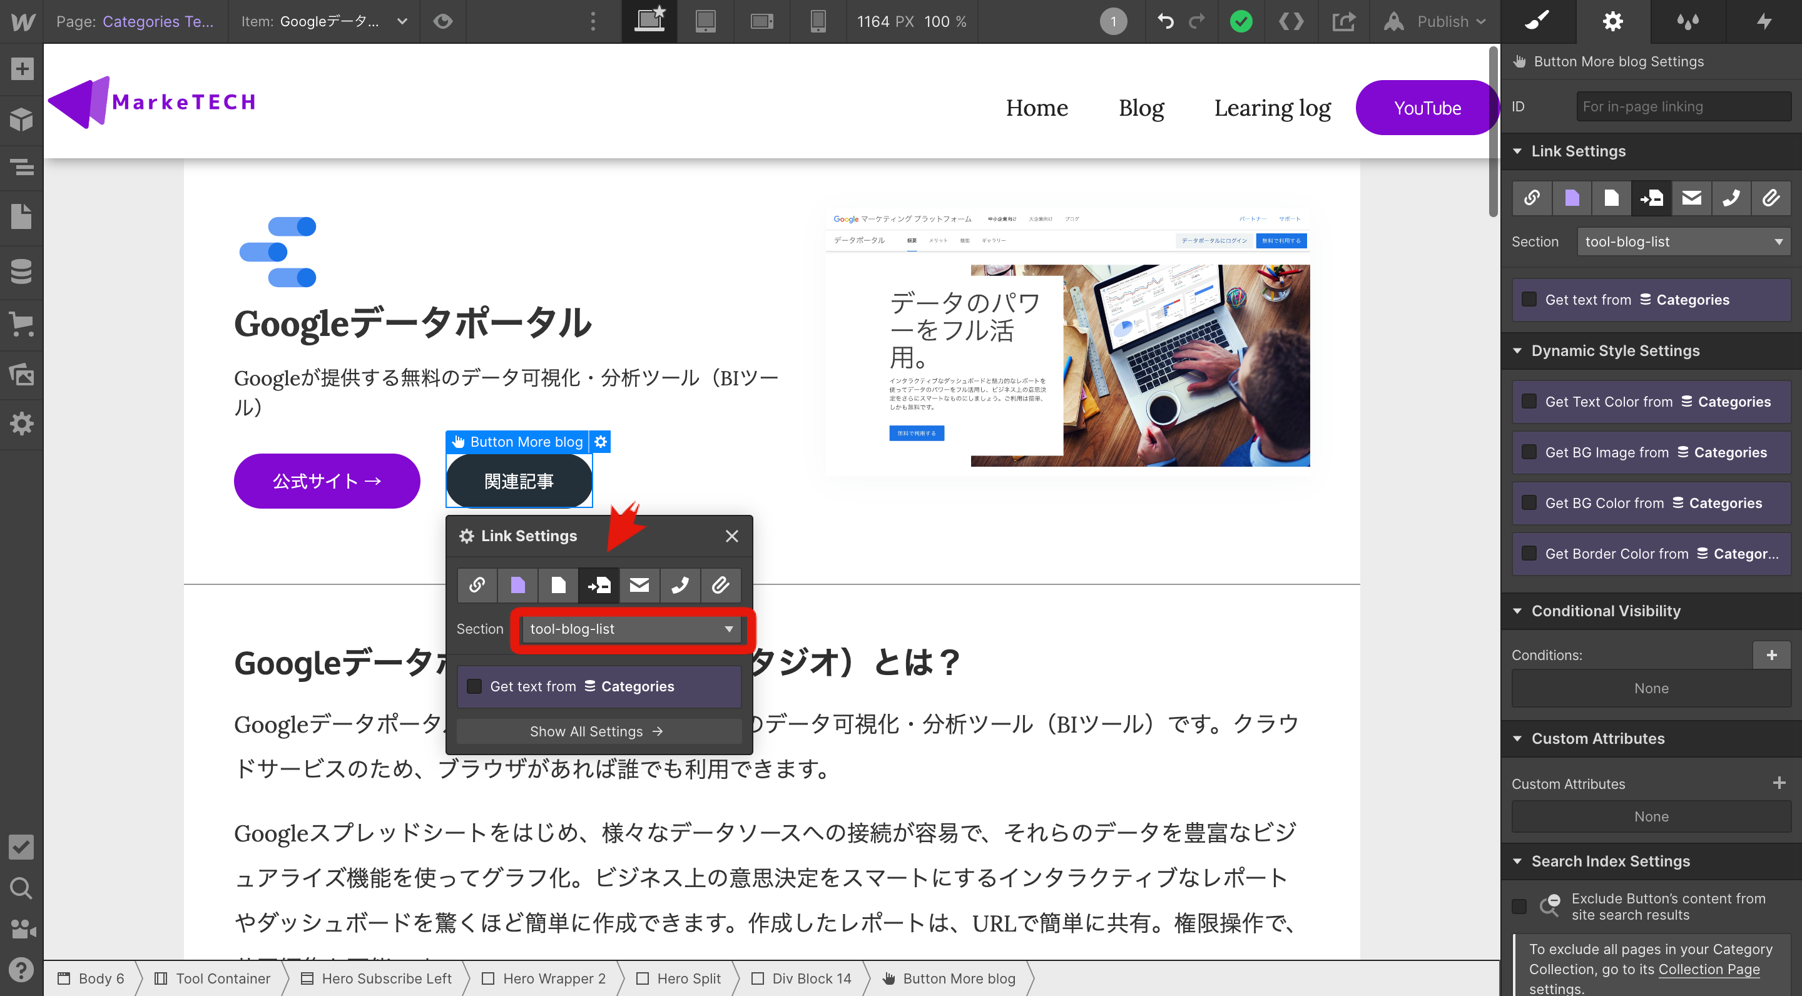1802x996 pixels.
Task: Switch to the Interactions lightning tab
Action: (x=1764, y=21)
